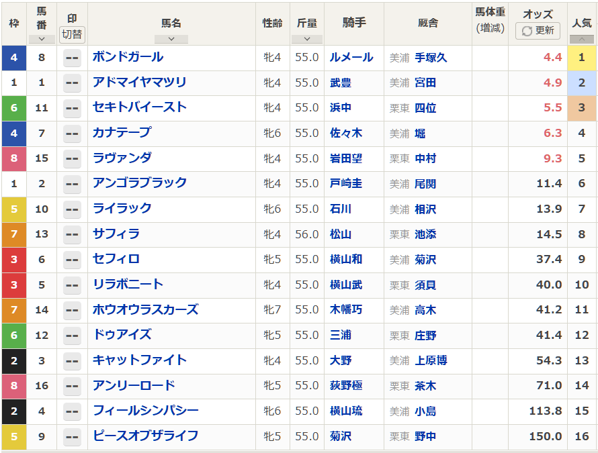Image resolution: width=598 pixels, height=453 pixels.
Task: Click the 人気 sort arrow
Action: [x=582, y=39]
